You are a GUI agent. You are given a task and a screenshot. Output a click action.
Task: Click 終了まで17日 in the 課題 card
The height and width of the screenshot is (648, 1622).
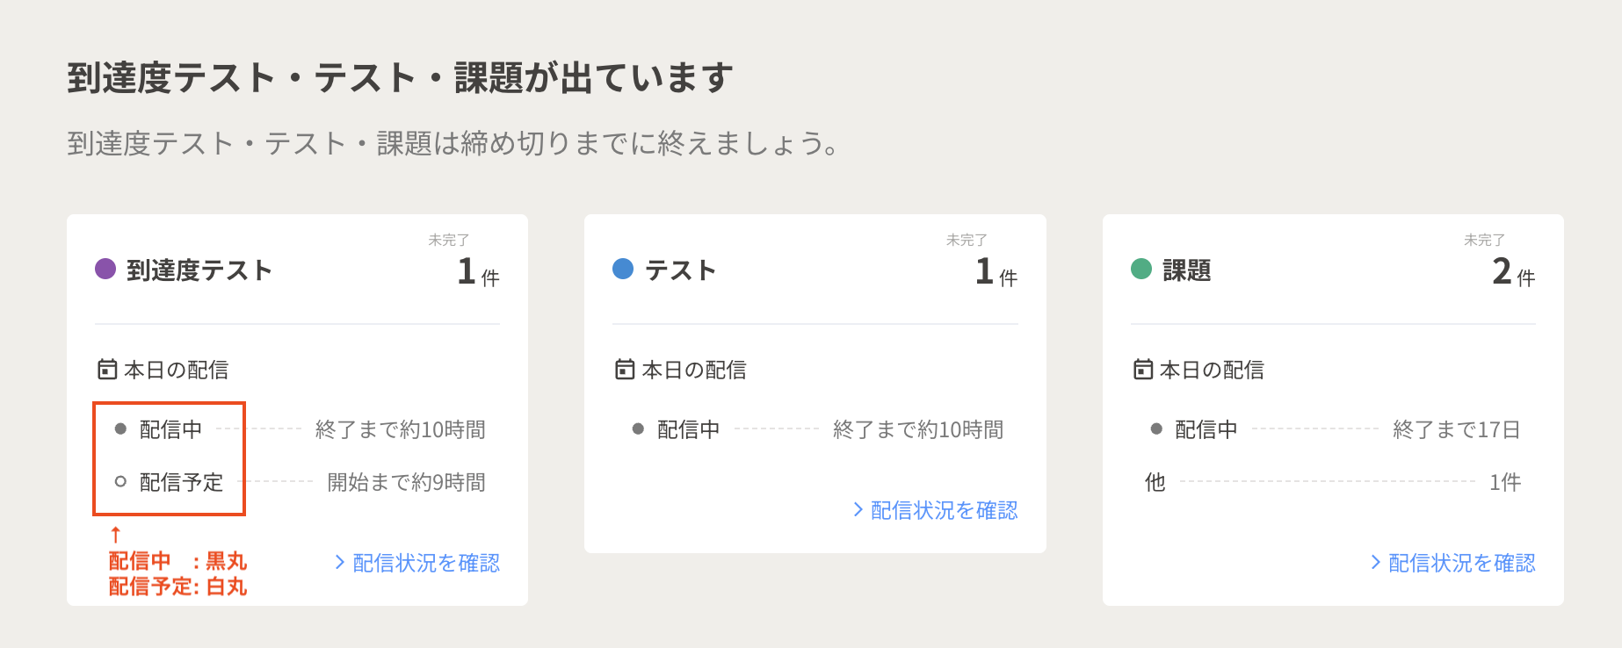1456,429
